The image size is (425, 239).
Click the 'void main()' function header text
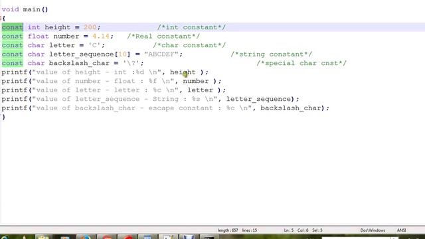[25, 9]
